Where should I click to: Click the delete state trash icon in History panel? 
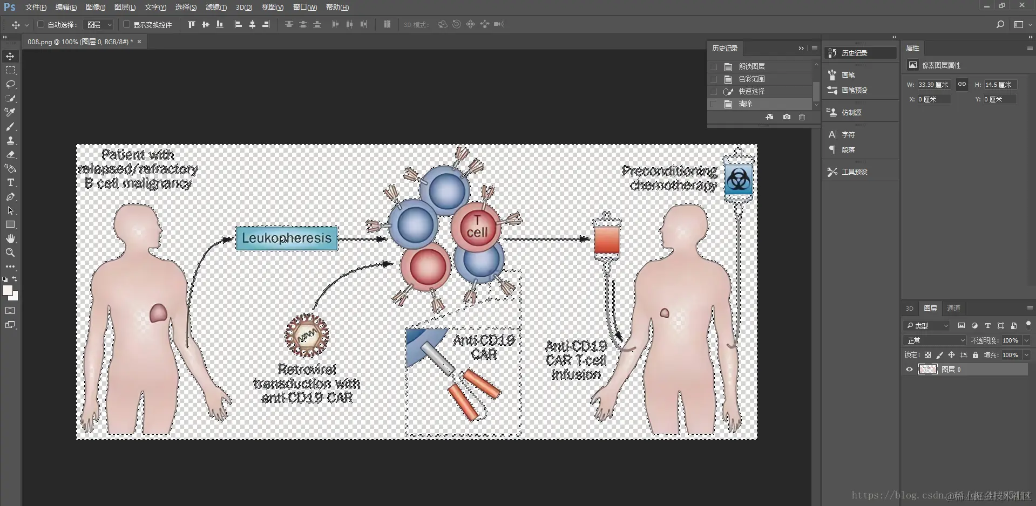pos(802,117)
